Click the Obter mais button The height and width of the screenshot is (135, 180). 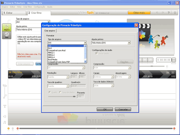pyautogui.click(x=139, y=13)
